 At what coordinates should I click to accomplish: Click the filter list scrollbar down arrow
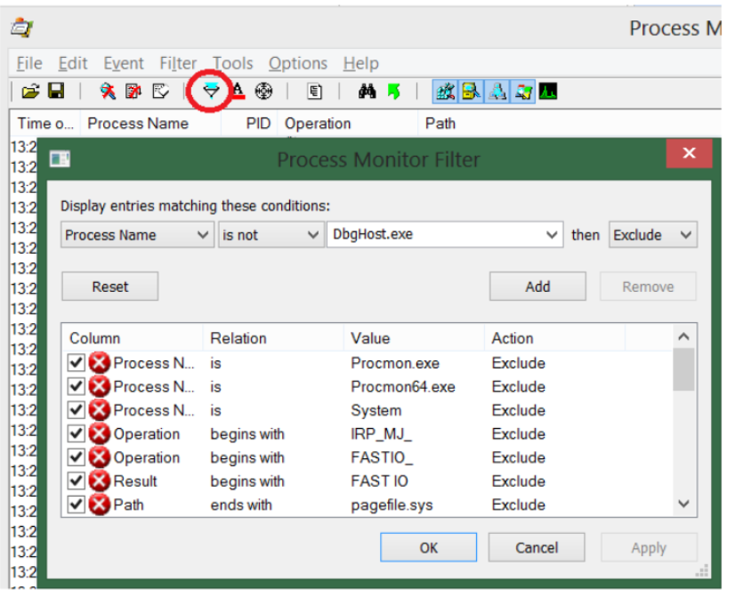683,504
